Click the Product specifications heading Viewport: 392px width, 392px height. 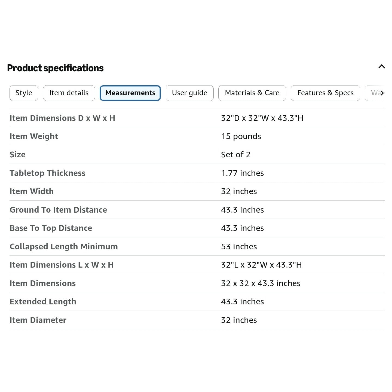(55, 68)
